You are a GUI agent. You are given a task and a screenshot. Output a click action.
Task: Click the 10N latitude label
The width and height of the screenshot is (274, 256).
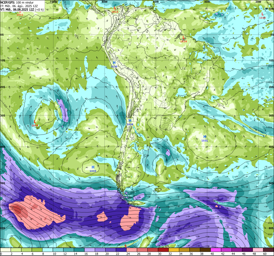271,9
